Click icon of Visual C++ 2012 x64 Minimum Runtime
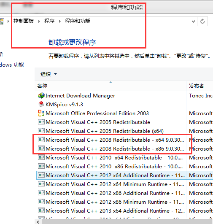 [x=41, y=184]
